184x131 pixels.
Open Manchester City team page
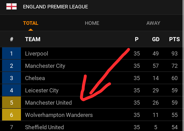45,66
